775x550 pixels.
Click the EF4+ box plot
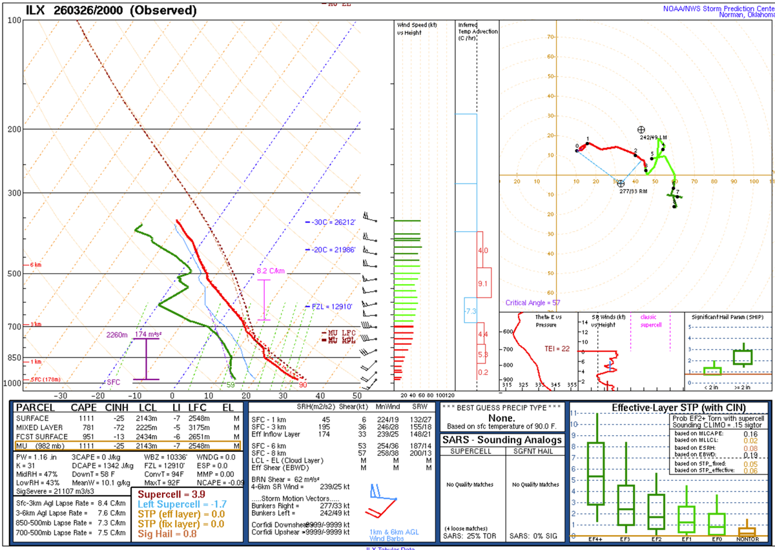pyautogui.click(x=596, y=467)
